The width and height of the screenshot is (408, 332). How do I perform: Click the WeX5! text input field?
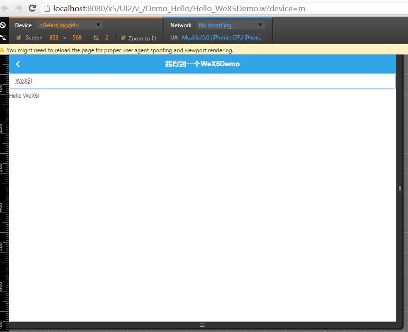pos(202,81)
